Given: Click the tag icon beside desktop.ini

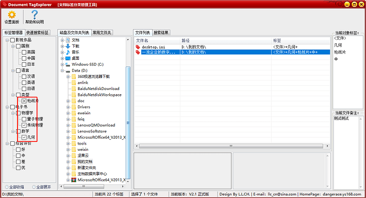Looking at the screenshot, I should [138, 47].
